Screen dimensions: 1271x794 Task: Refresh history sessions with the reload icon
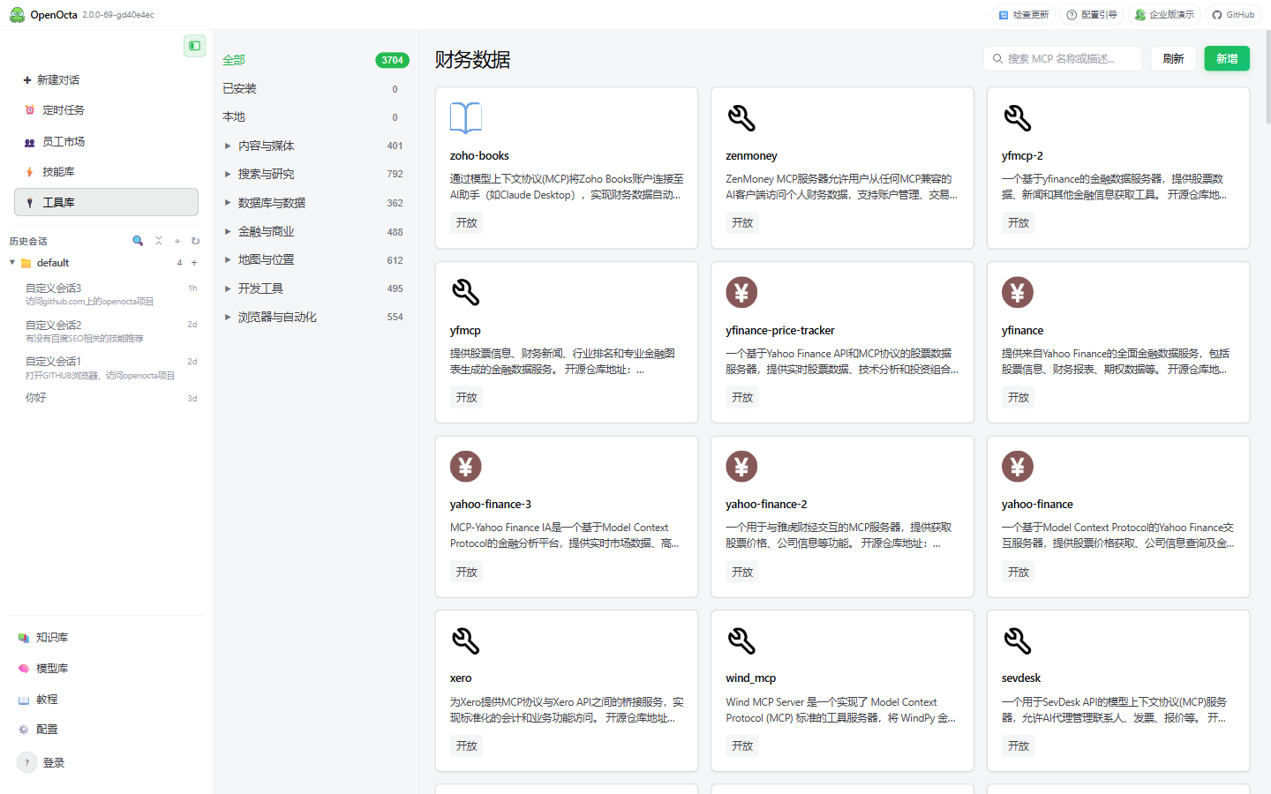point(195,241)
